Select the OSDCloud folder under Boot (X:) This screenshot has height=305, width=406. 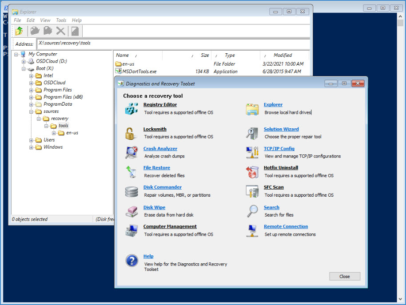click(x=54, y=83)
